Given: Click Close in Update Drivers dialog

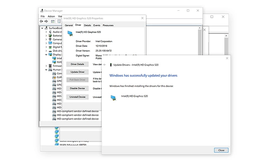Looking at the screenshot, I should (221, 150).
